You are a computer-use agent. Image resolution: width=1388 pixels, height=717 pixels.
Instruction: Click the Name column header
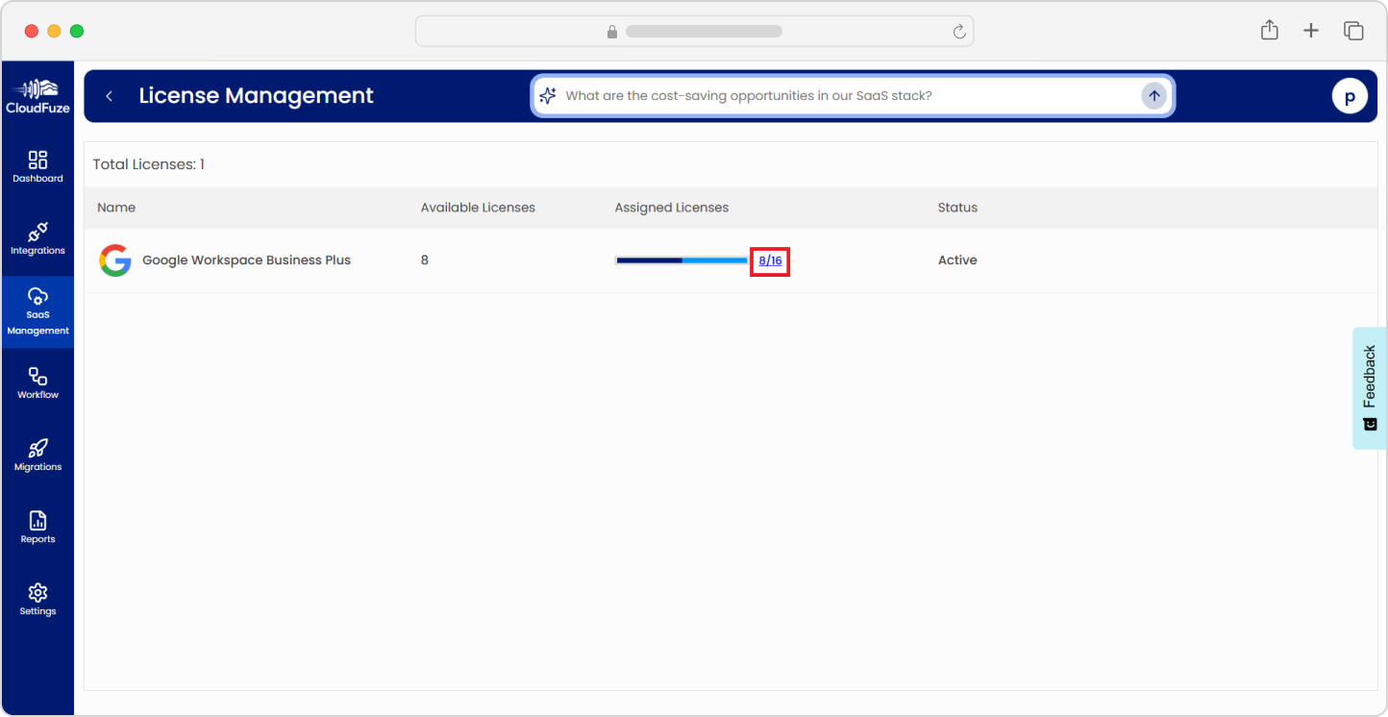116,208
